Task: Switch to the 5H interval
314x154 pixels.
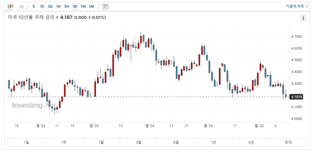Action: click(x=67, y=7)
